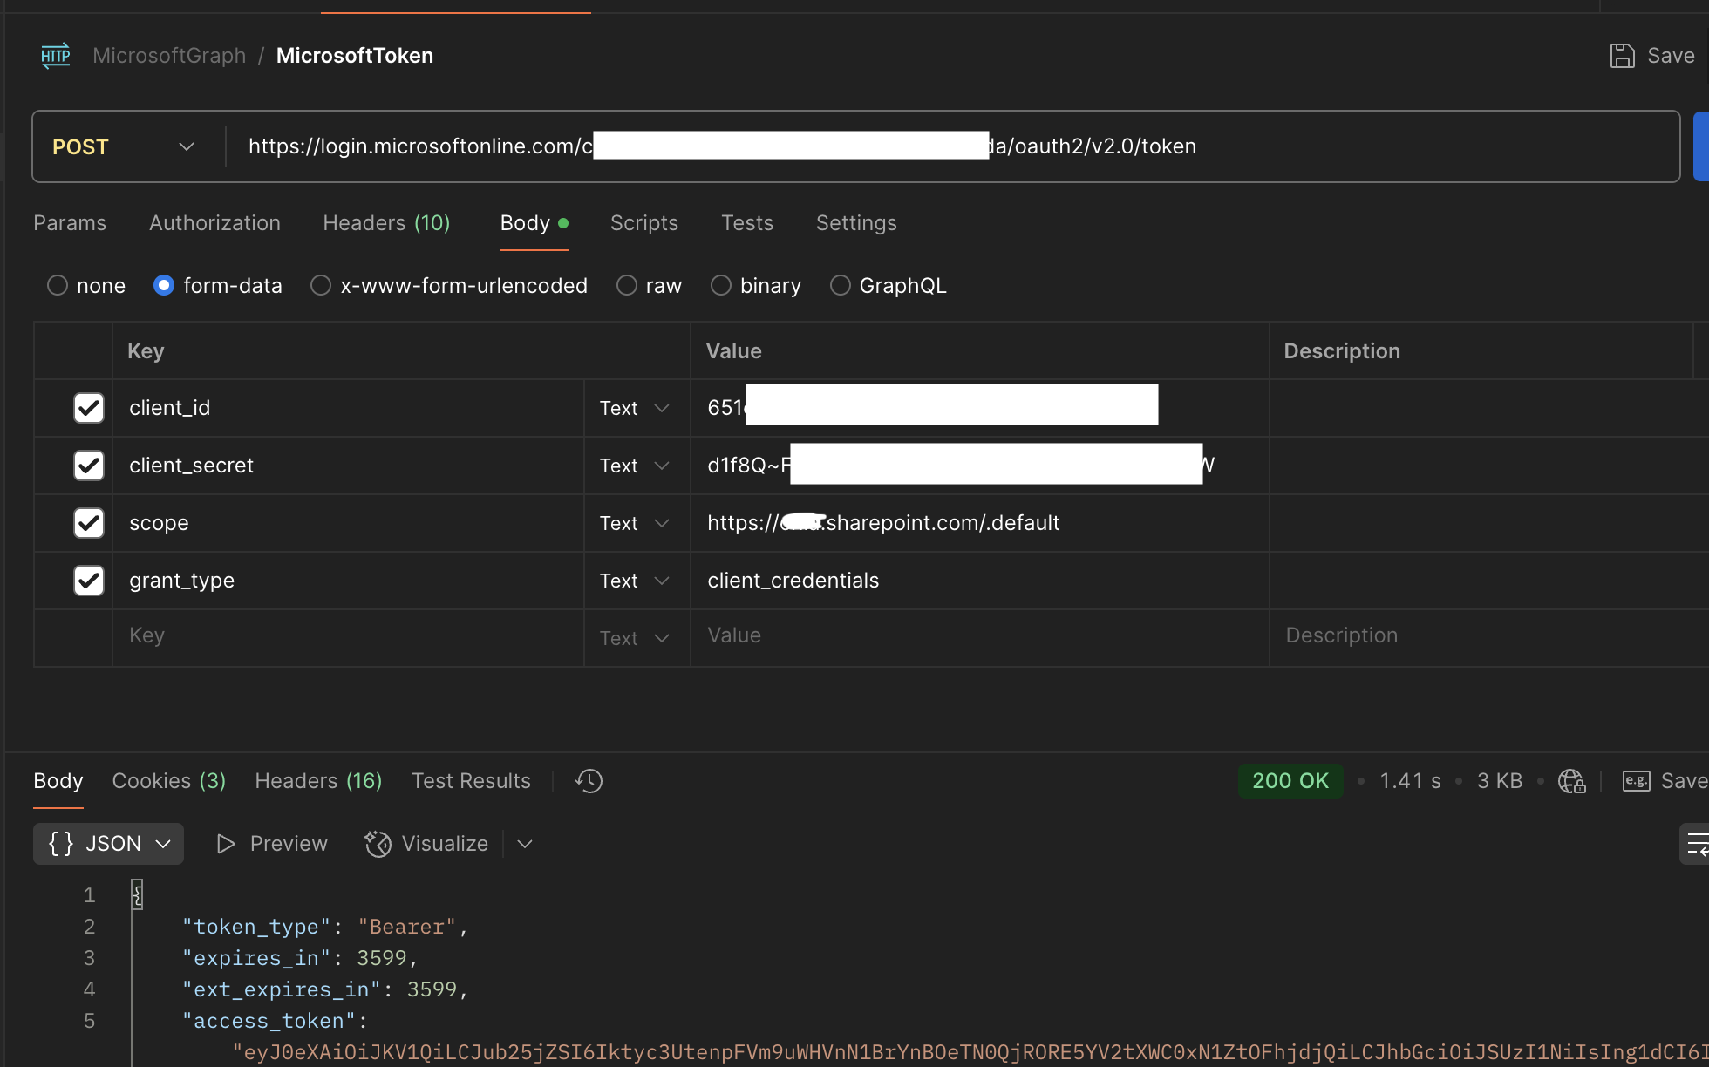Image resolution: width=1709 pixels, height=1067 pixels.
Task: Toggle the client_id checkbox off
Action: tap(89, 407)
